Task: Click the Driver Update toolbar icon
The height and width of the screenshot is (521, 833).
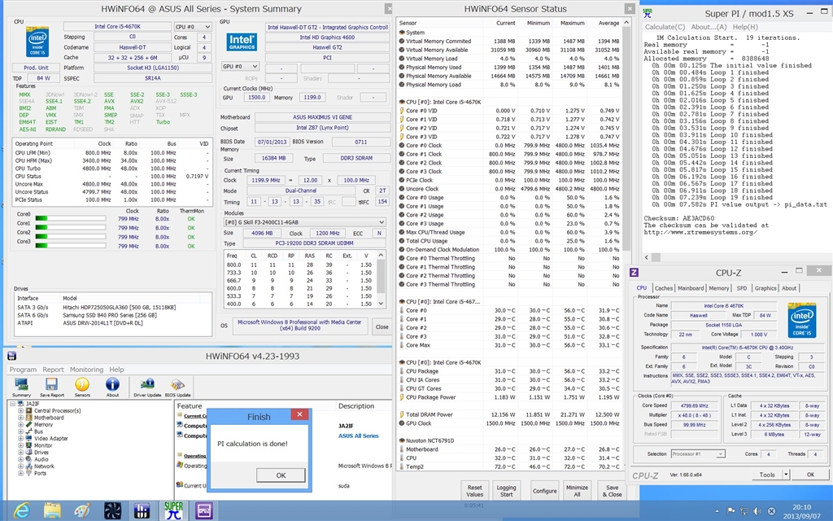Action: [147, 387]
